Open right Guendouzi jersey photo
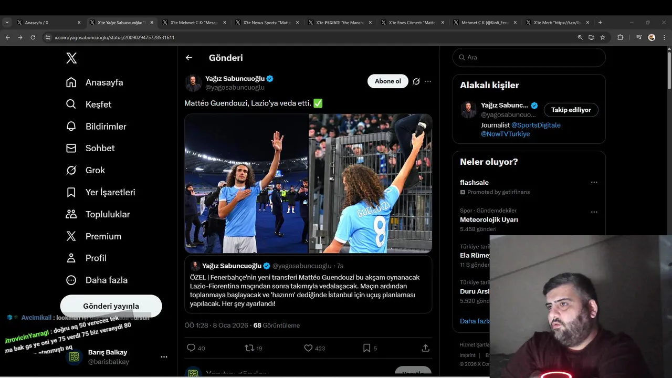672x378 pixels. 370,183
